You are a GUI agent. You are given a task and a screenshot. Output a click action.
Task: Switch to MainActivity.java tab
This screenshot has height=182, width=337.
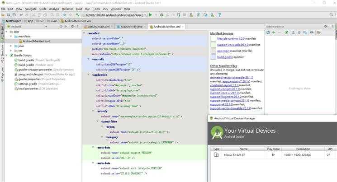[x=132, y=27]
